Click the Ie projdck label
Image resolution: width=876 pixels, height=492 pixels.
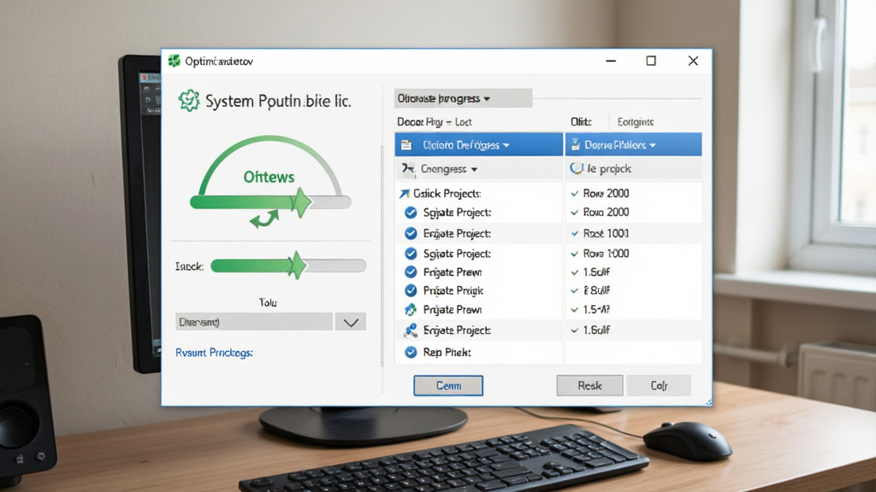(609, 168)
